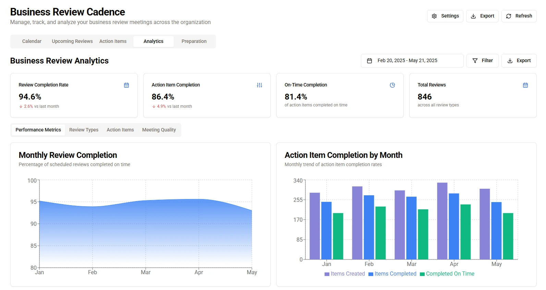Viewport: 546px width, 290px height.
Task: Switch to the Upcoming Reviews tab
Action: point(72,42)
